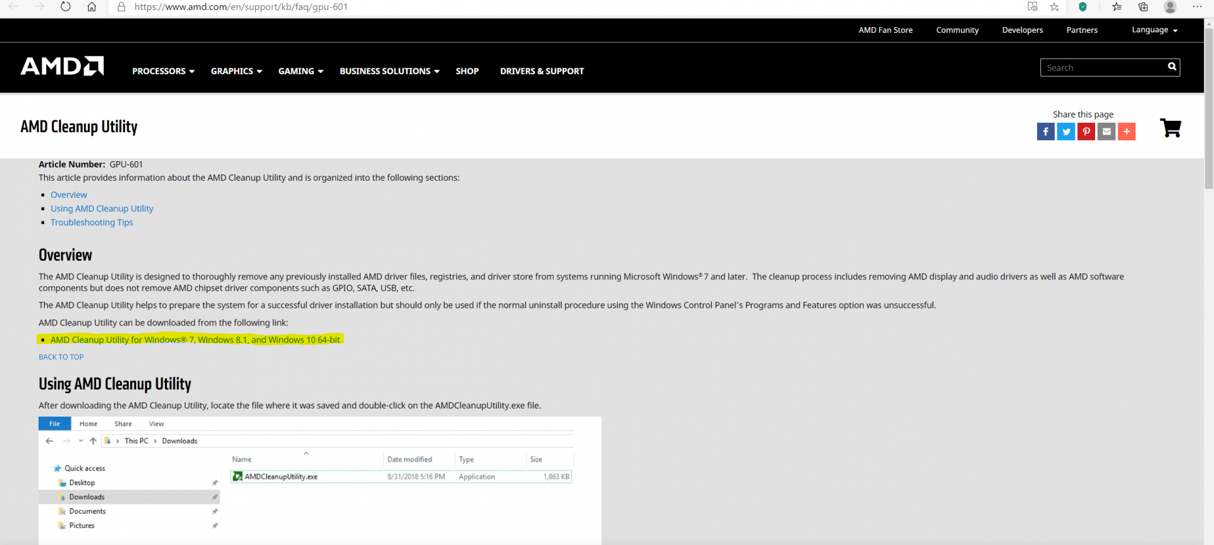Add page to favorites with star icon
The image size is (1214, 545).
coord(1054,7)
